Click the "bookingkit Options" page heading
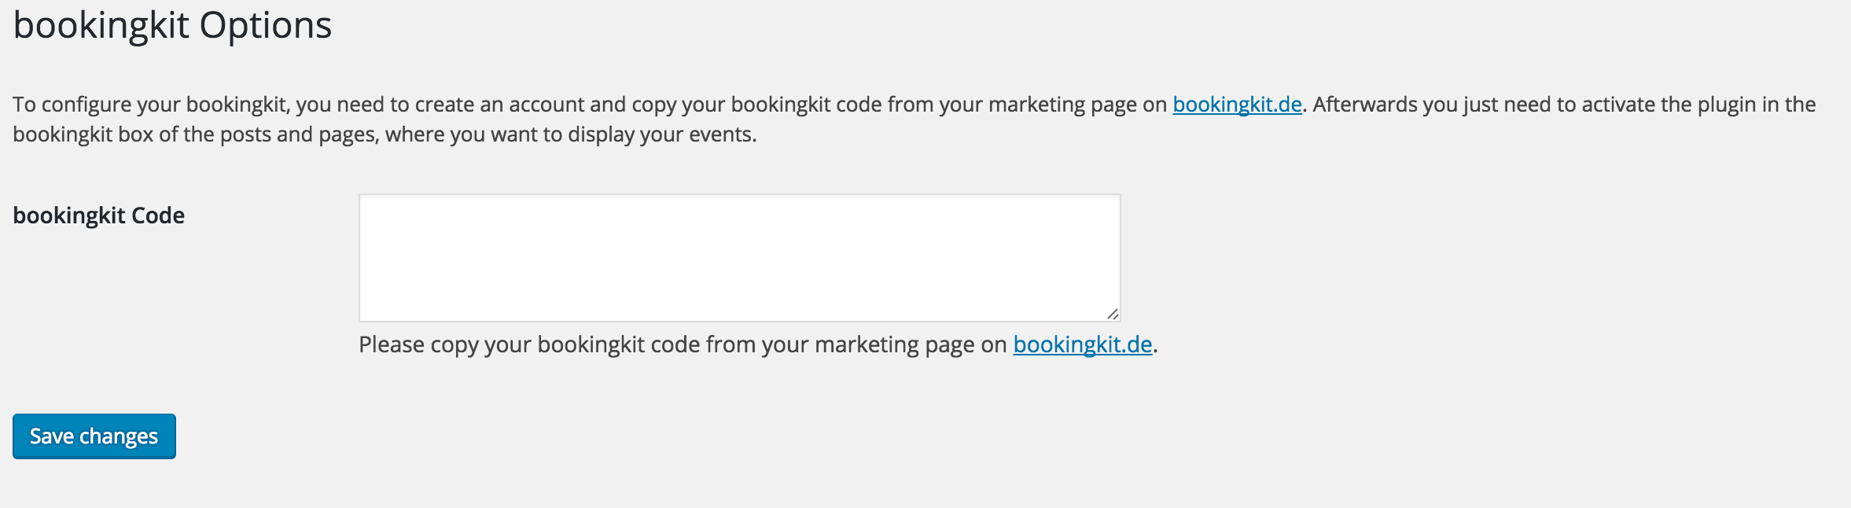Image resolution: width=1851 pixels, height=508 pixels. 173,26
